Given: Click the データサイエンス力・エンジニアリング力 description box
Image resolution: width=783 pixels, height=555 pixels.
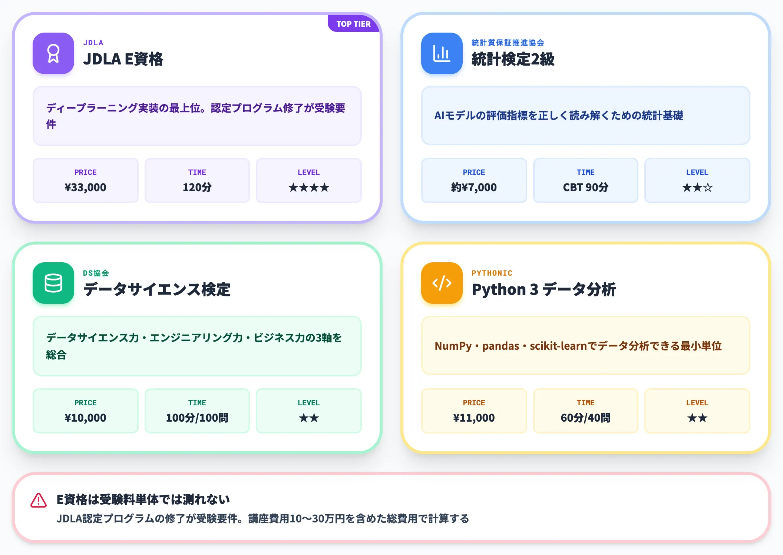Looking at the screenshot, I should coord(197,346).
